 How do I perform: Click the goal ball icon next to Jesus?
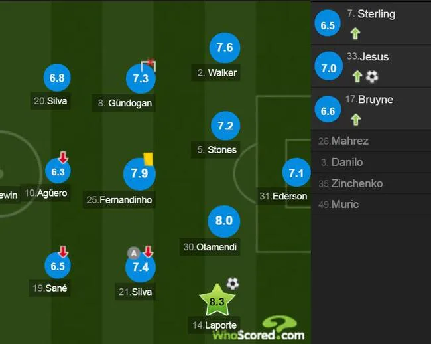click(x=372, y=76)
